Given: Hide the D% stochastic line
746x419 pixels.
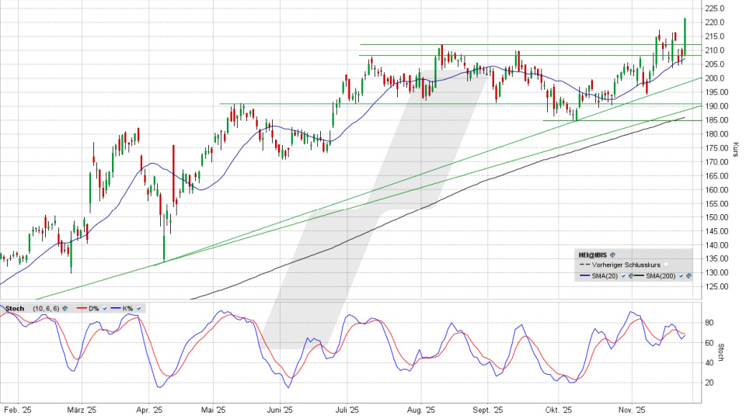Looking at the screenshot, I should [105, 309].
